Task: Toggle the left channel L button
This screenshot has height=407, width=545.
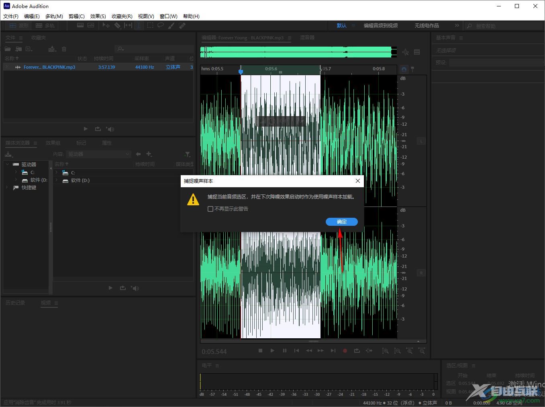Action: point(421,141)
